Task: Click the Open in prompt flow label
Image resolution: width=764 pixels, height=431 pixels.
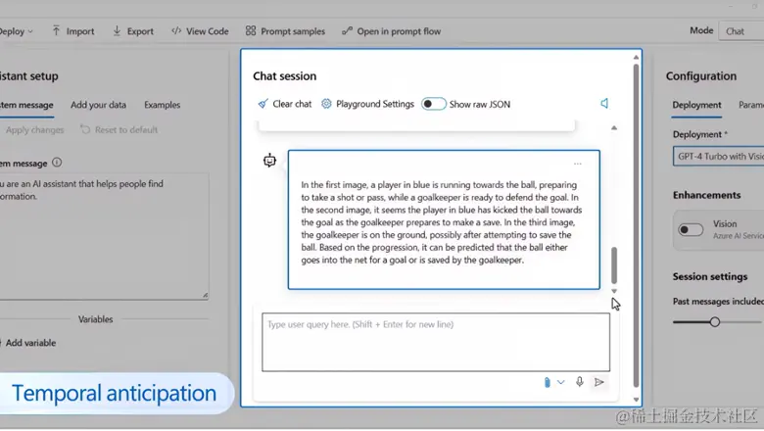Action: (399, 31)
